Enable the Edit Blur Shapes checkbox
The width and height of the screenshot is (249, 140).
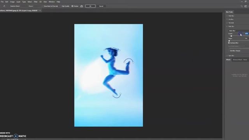(229, 51)
